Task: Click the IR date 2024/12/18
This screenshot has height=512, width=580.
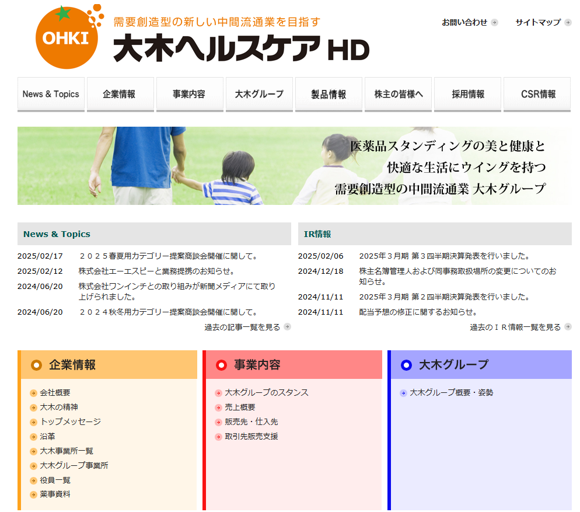Action: click(321, 271)
